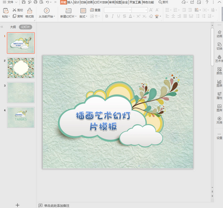Click the Help question mark icon

coord(207,2)
